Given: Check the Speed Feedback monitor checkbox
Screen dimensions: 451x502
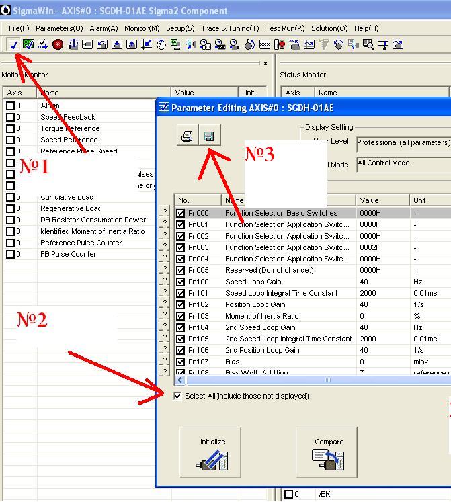Looking at the screenshot, I should click(10, 117).
